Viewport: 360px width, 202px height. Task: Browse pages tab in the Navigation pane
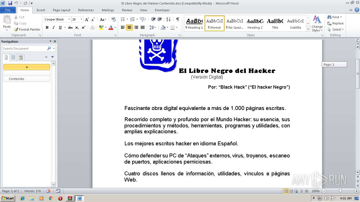13,57
